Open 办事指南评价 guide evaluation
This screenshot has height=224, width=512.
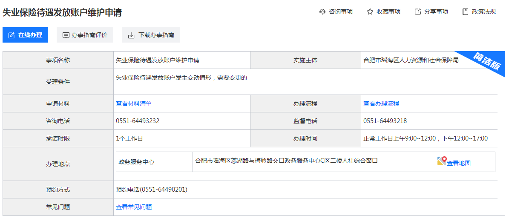point(85,35)
